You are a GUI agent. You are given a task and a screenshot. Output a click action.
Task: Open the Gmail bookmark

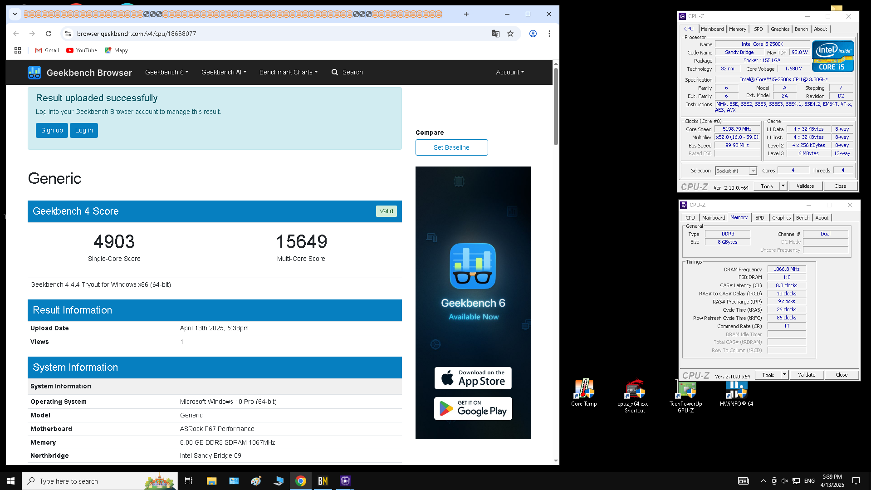47,50
